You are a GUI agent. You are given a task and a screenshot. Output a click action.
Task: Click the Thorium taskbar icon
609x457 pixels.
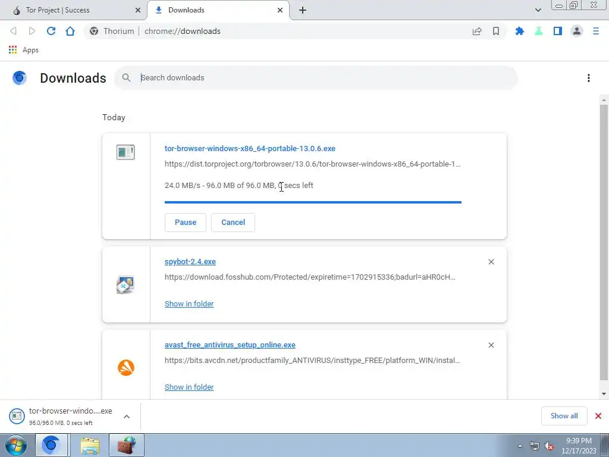(51, 446)
